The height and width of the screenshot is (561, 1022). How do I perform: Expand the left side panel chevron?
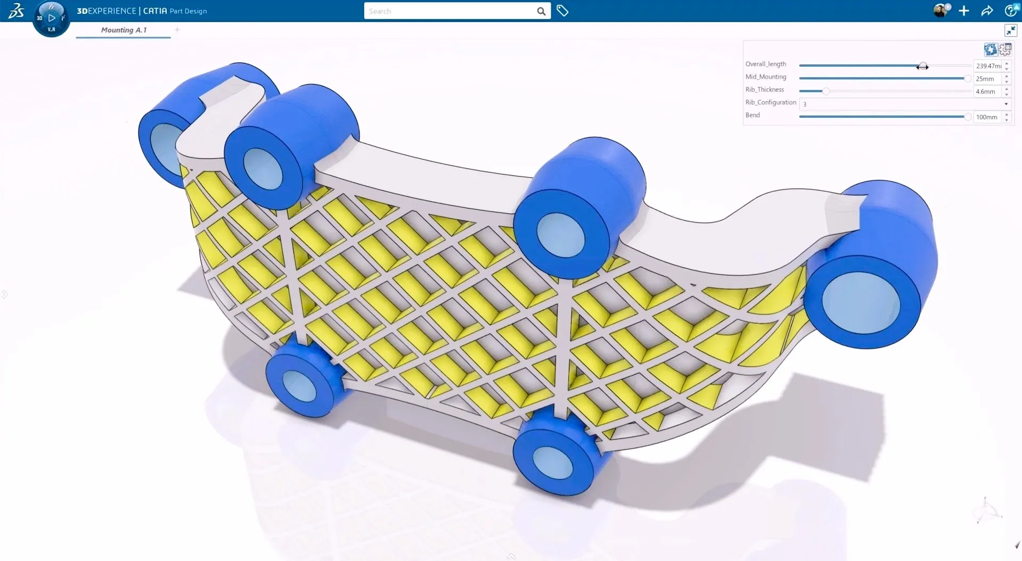tap(5, 293)
